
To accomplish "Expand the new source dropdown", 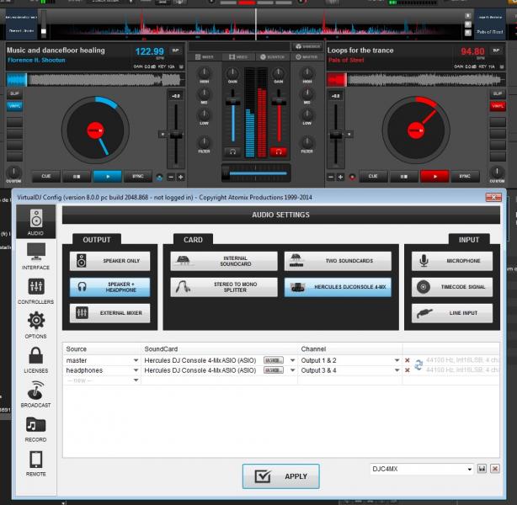I will tap(136, 380).
